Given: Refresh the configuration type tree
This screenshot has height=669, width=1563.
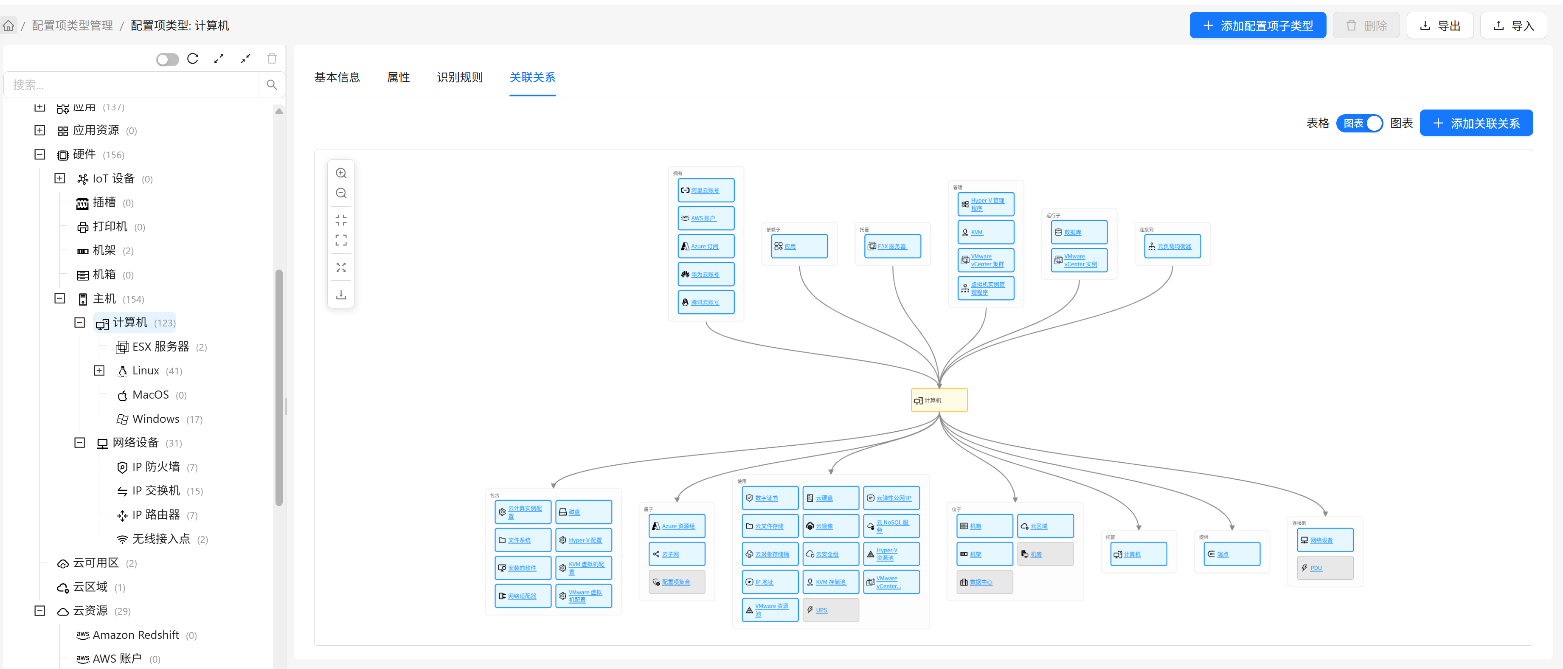Looking at the screenshot, I should tap(193, 59).
